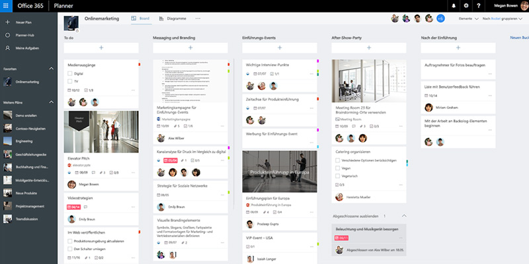Check the Vegetarisch checklist item
The height and width of the screenshot is (264, 529).
[x=337, y=176]
